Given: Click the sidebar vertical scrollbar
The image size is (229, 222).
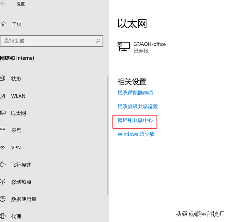Looking at the screenshot, I should pos(108,135).
